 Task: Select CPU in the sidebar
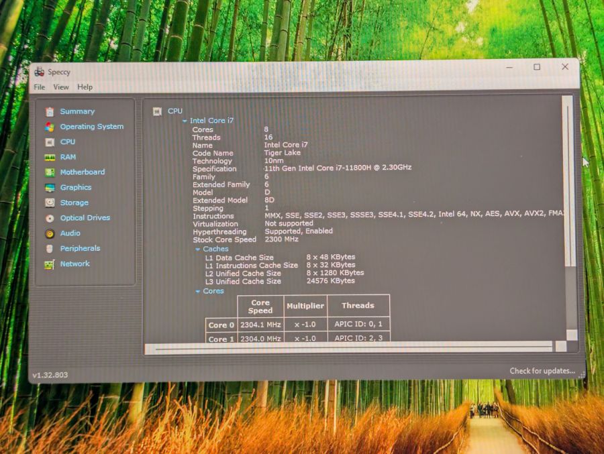[68, 141]
